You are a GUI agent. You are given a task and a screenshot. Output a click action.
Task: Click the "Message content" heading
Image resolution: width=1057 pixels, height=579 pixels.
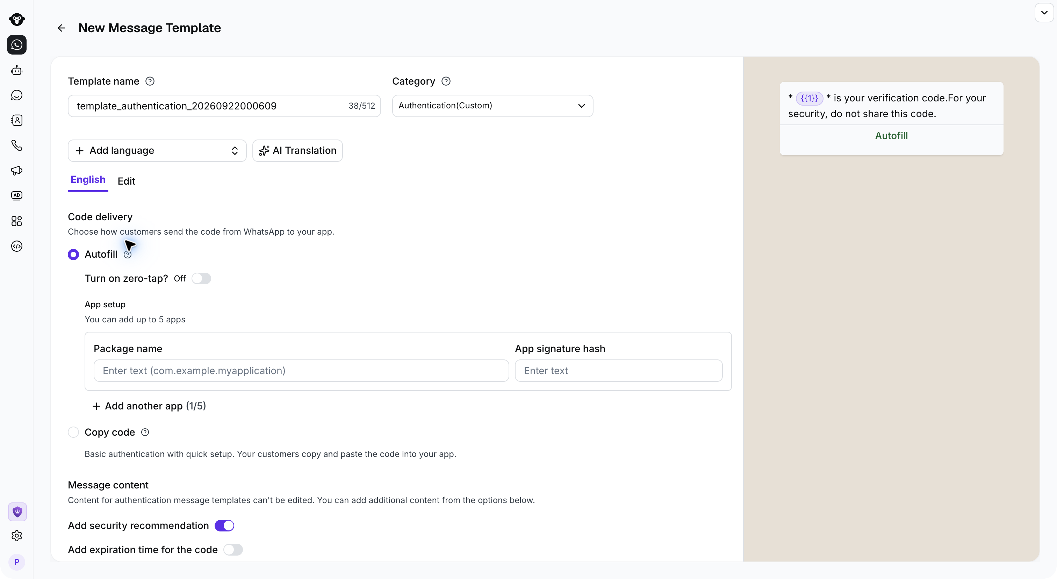coord(108,485)
